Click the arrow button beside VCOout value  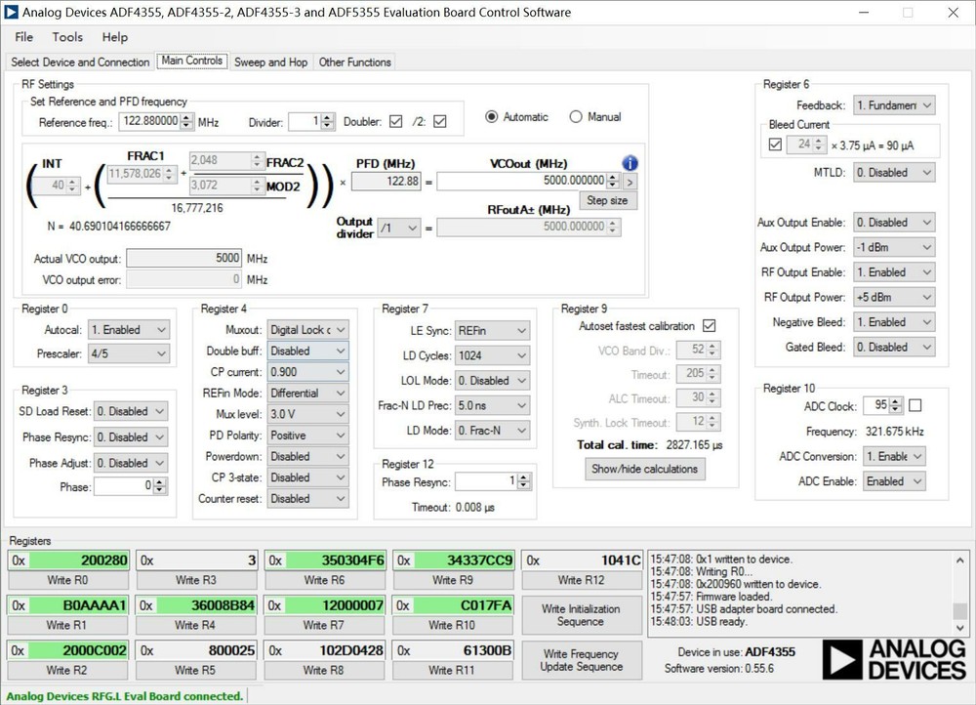click(630, 181)
